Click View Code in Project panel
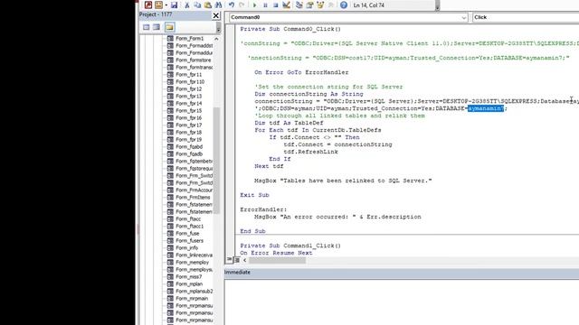The height and width of the screenshot is (325, 579). 147,27
